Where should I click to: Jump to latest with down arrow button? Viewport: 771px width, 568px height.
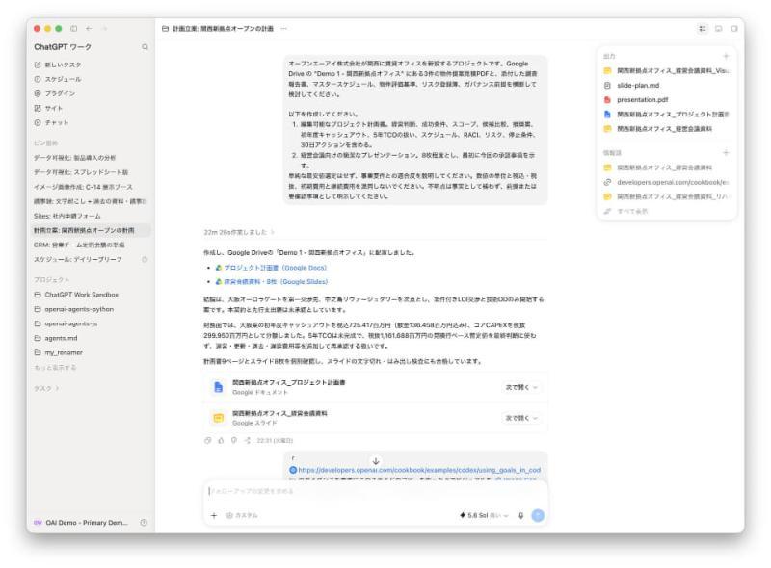376,461
